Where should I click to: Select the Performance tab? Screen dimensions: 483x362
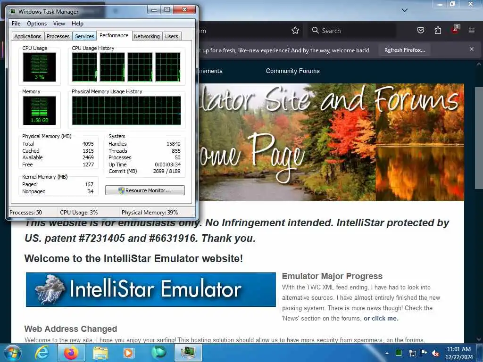coord(114,35)
